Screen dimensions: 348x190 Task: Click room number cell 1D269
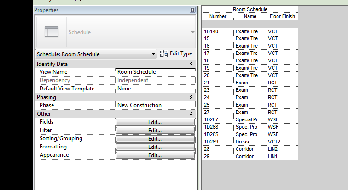[218, 142]
